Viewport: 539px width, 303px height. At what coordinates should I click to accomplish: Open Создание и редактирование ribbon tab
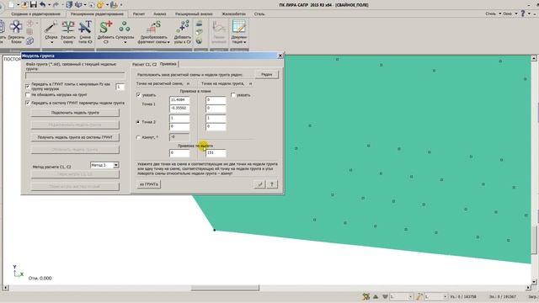pos(35,14)
